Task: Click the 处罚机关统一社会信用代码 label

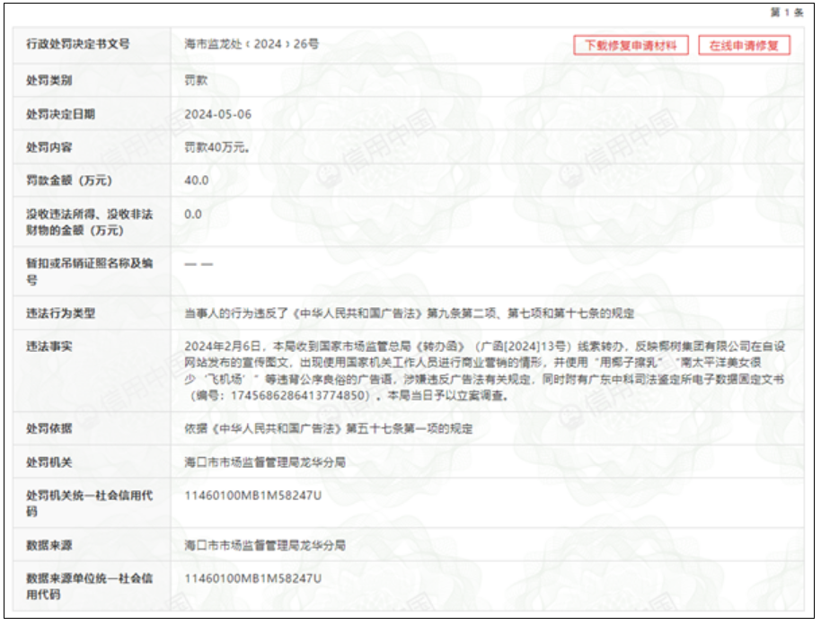Action: coord(90,504)
